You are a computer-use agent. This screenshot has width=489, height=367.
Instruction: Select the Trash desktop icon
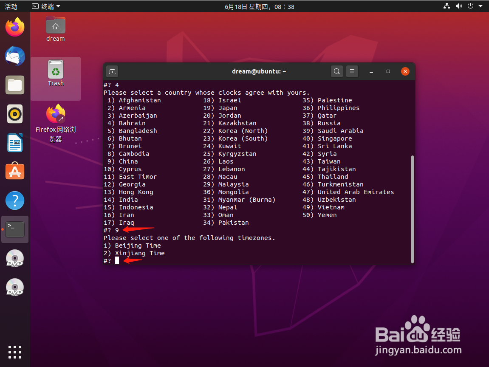click(56, 73)
